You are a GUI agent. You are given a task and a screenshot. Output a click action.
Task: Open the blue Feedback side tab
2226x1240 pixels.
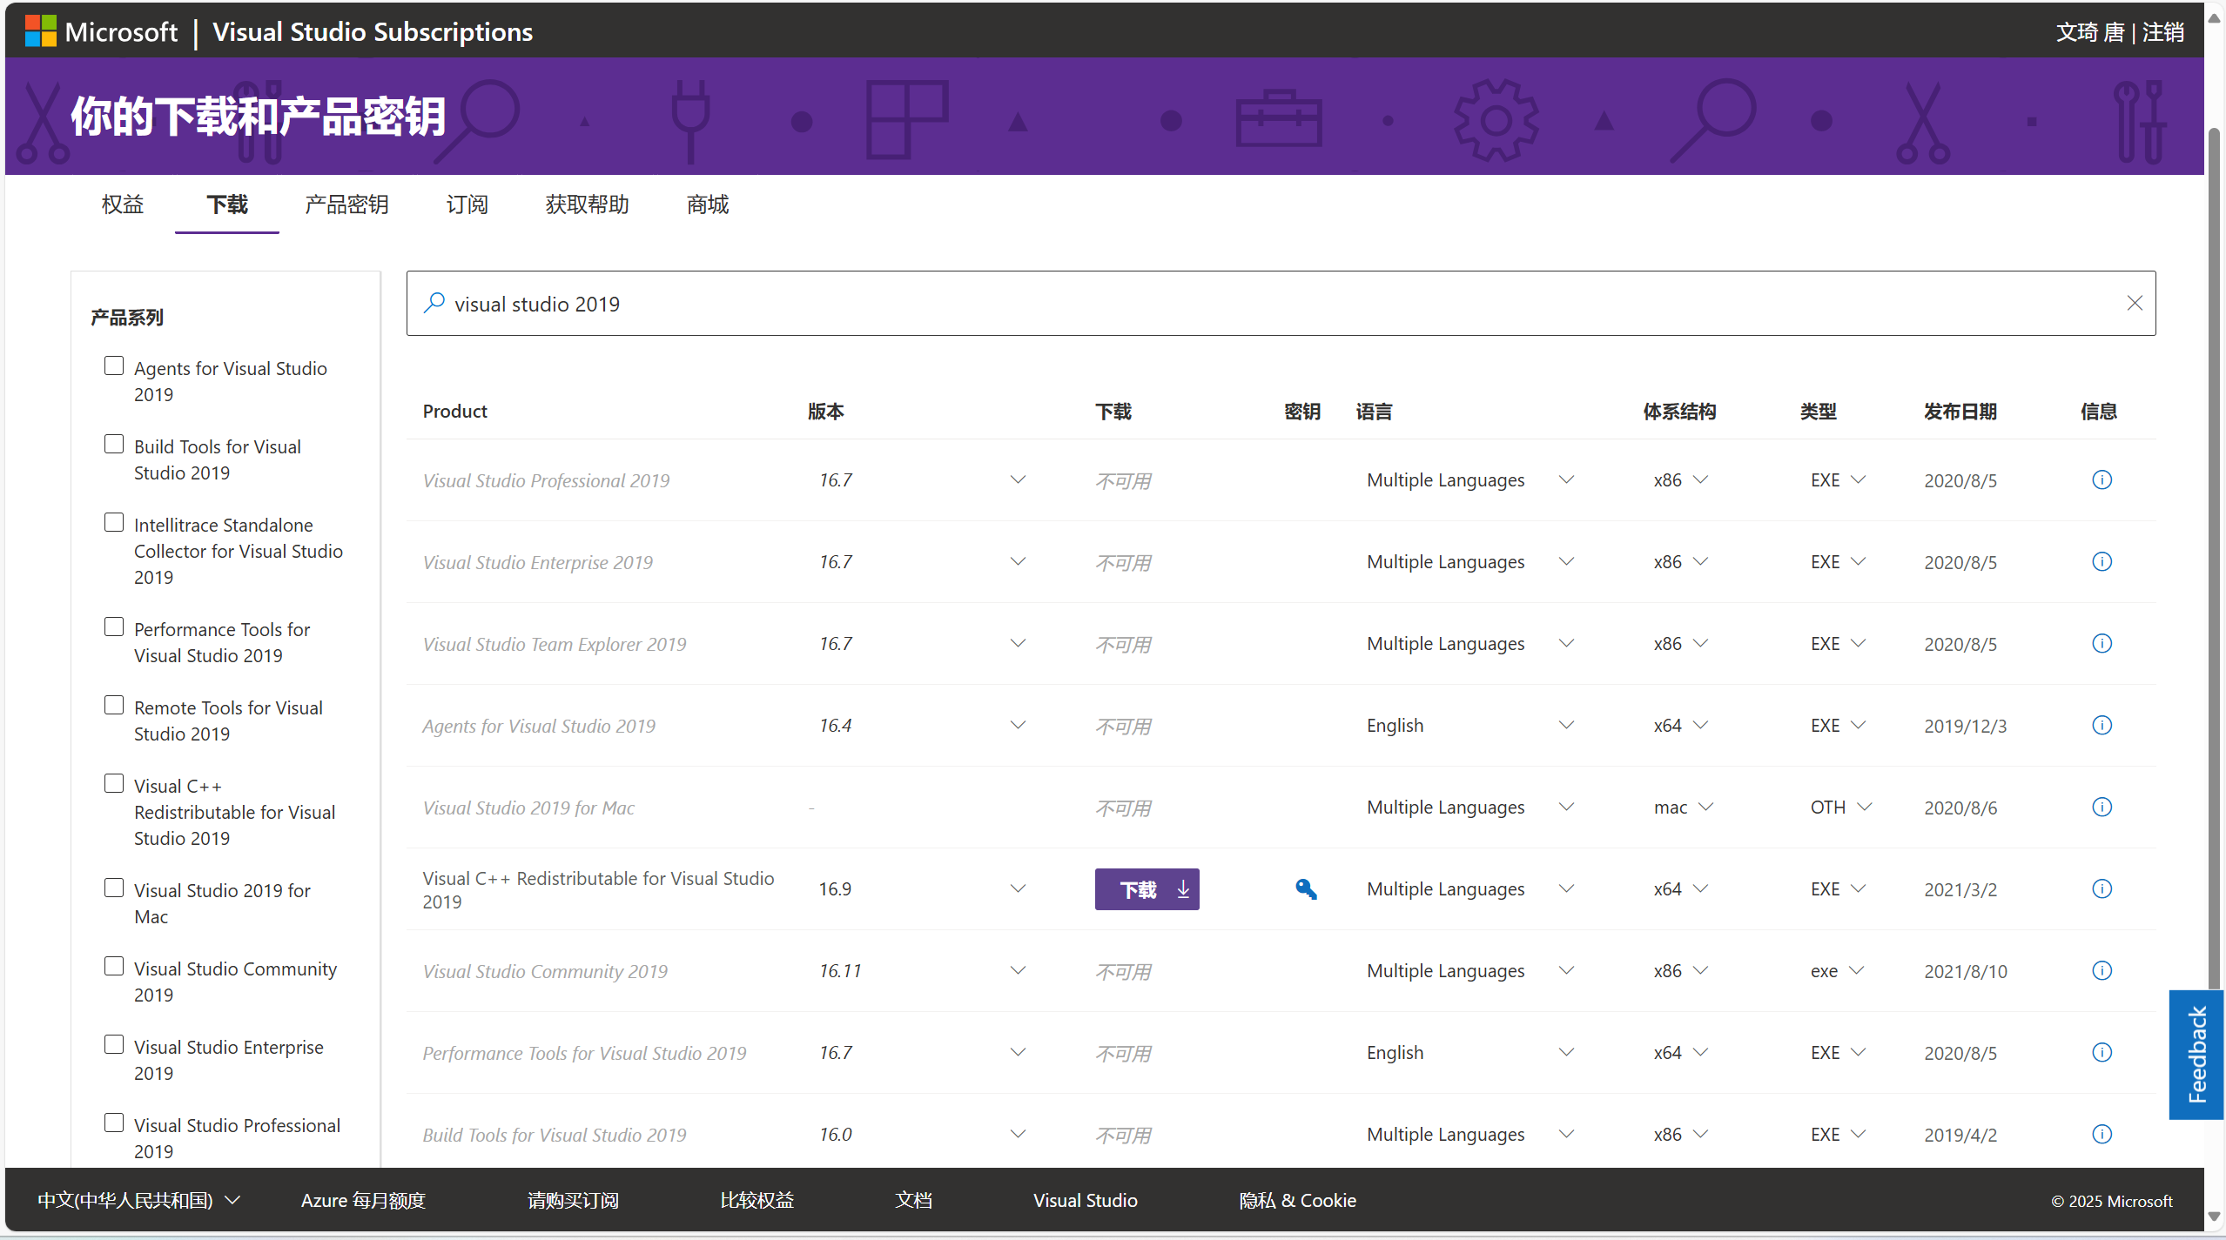[x=2196, y=1054]
